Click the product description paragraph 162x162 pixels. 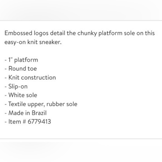pos(80,38)
